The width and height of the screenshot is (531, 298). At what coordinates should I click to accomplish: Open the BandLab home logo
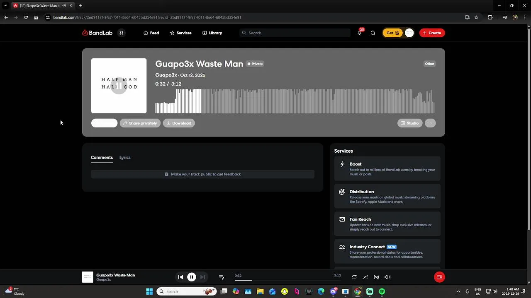tap(97, 33)
